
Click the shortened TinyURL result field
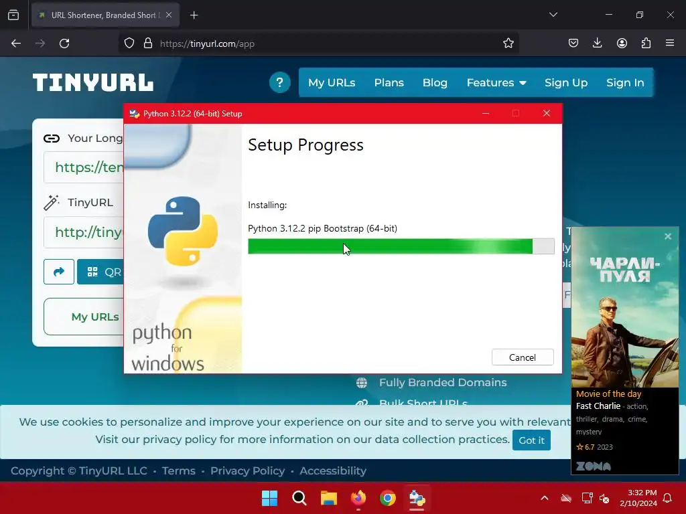(x=84, y=232)
